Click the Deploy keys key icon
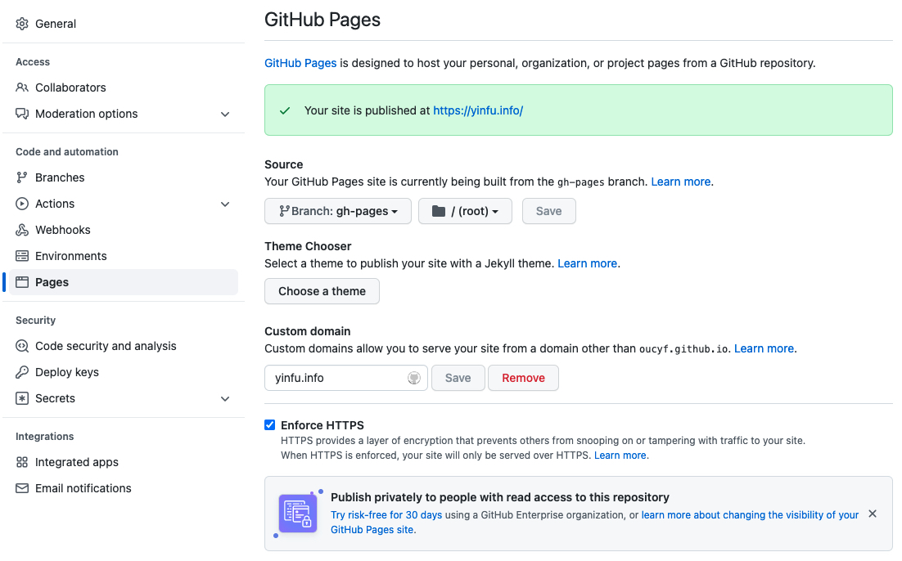The width and height of the screenshot is (902, 561). pos(22,372)
